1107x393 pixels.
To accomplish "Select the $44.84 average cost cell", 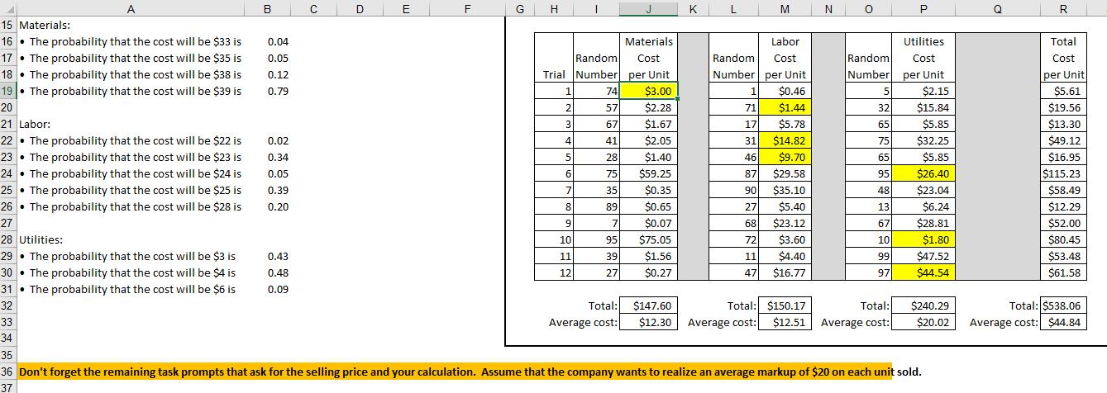I will coord(1063,322).
